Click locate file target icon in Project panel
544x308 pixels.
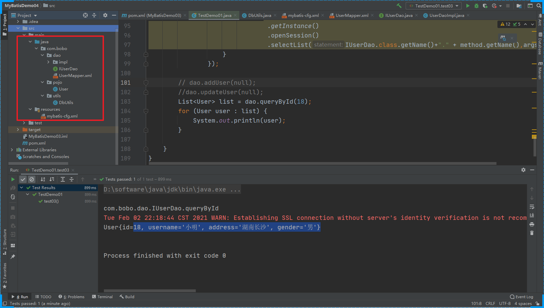pyautogui.click(x=85, y=15)
